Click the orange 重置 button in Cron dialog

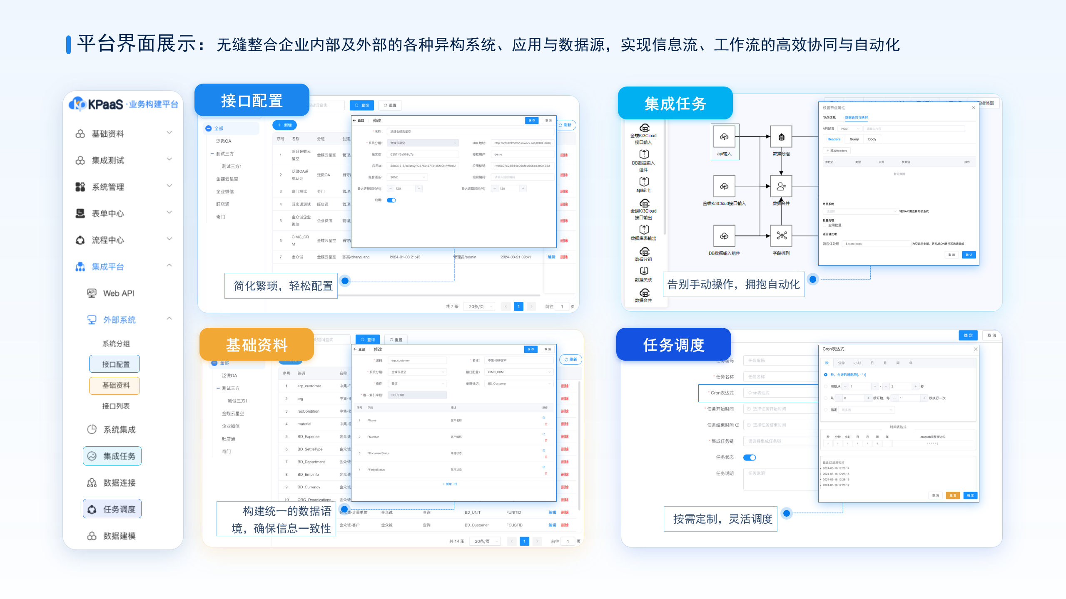[953, 495]
